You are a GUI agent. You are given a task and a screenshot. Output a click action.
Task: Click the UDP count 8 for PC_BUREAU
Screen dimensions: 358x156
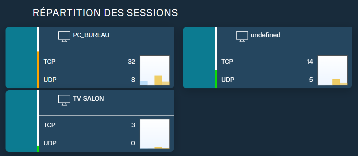133,80
